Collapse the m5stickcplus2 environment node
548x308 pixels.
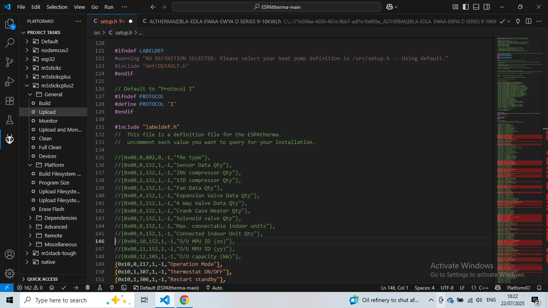[x=27, y=85]
